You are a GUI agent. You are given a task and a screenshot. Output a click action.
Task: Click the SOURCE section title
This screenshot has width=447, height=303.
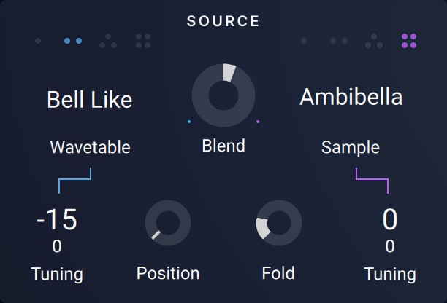click(223, 21)
